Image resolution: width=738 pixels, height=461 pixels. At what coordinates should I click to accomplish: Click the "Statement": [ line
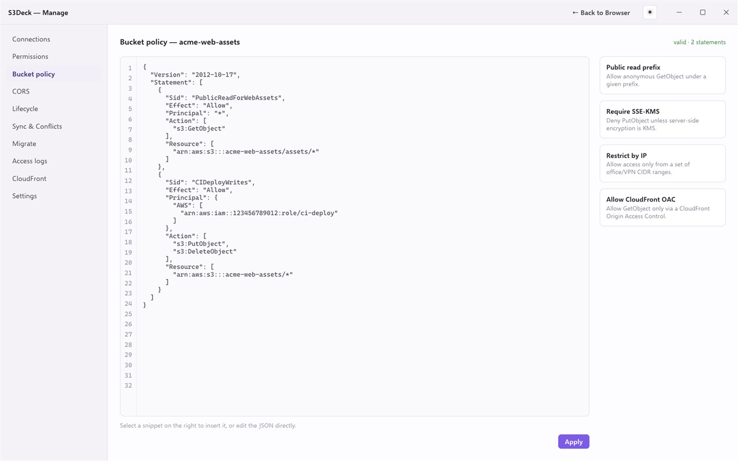point(176,83)
